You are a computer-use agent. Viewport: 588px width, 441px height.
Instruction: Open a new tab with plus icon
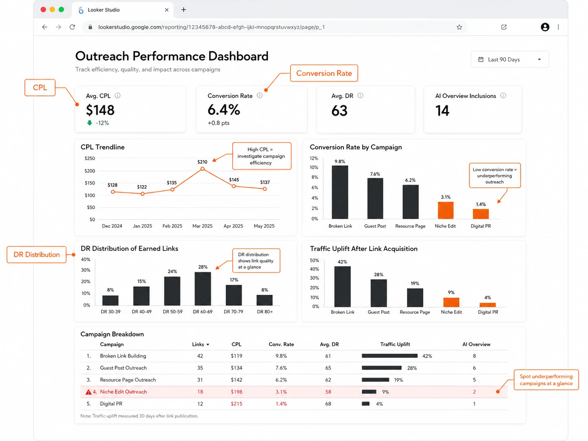pos(184,10)
